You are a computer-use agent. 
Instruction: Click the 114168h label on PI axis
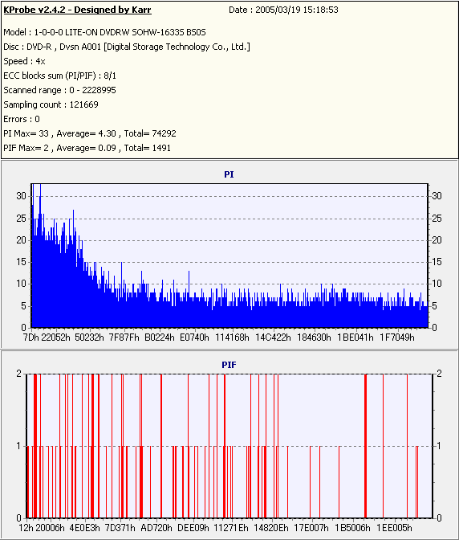(232, 337)
